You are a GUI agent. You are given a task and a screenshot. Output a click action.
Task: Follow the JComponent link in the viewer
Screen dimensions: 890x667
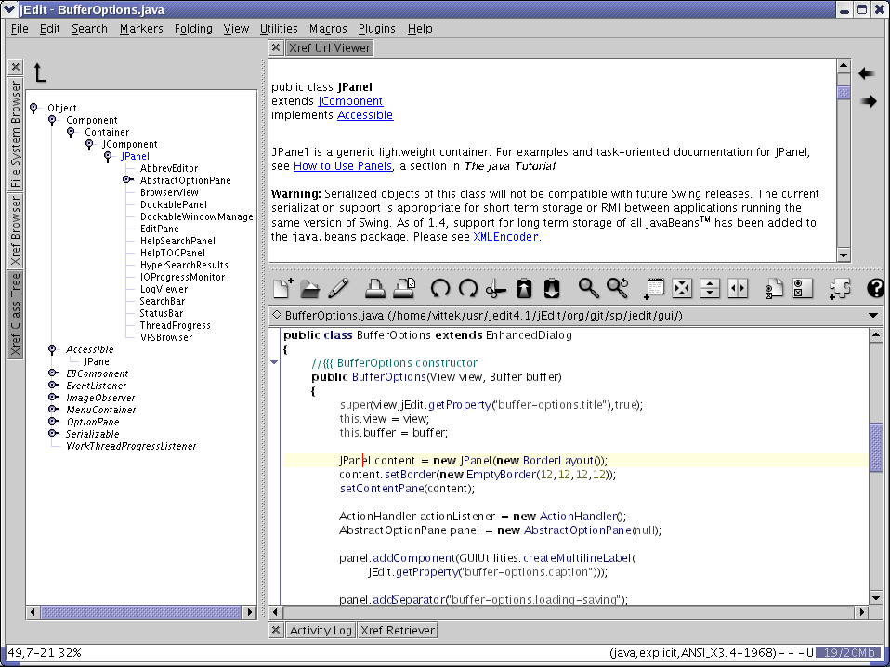point(350,101)
